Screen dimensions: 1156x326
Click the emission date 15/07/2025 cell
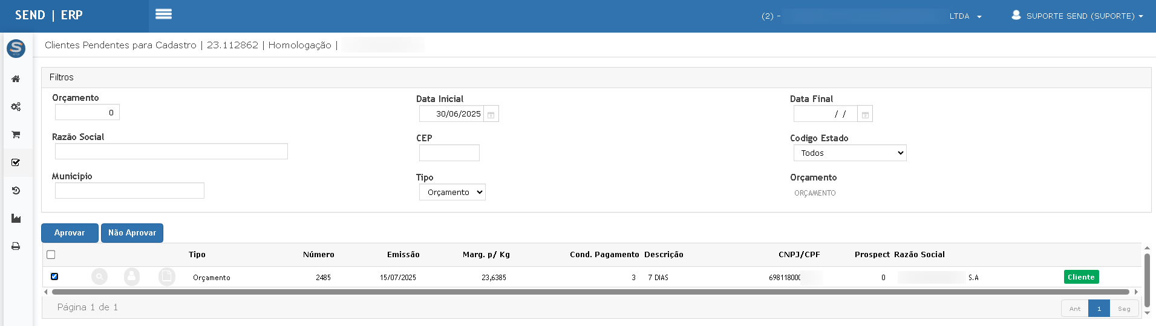[x=398, y=278]
